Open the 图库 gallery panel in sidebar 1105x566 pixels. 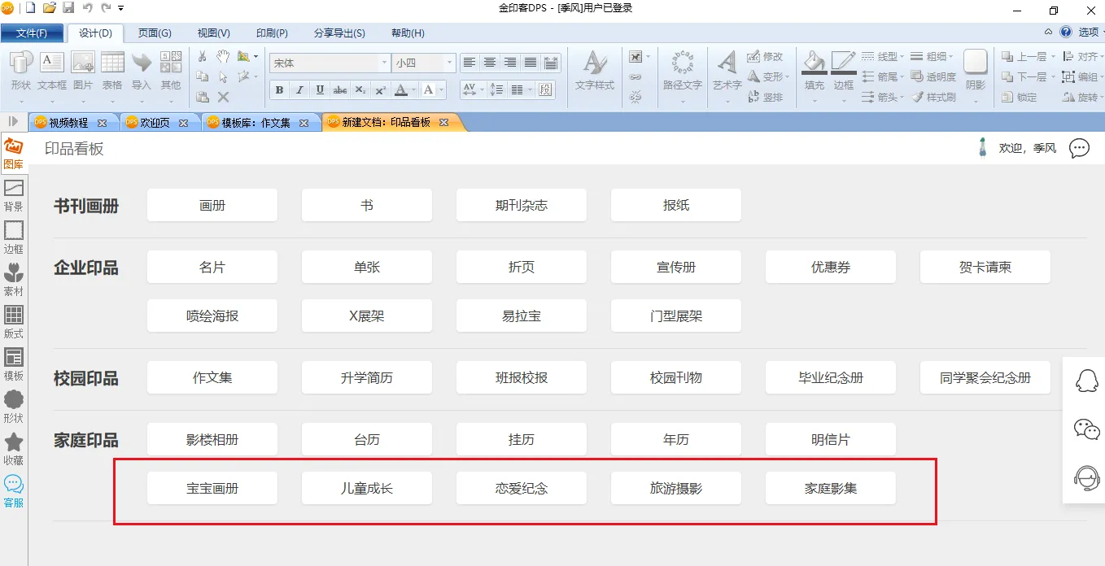coord(14,153)
